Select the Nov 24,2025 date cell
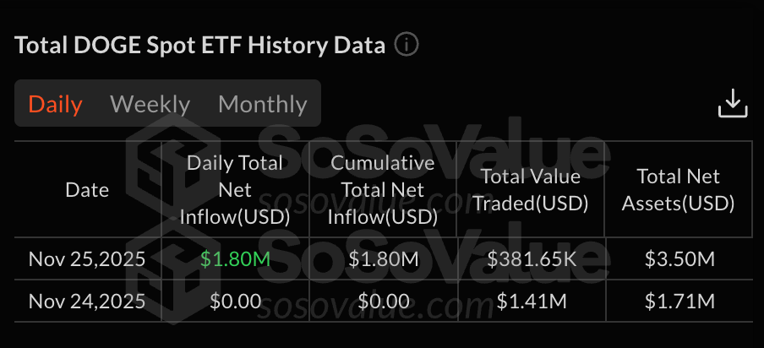 click(x=87, y=301)
